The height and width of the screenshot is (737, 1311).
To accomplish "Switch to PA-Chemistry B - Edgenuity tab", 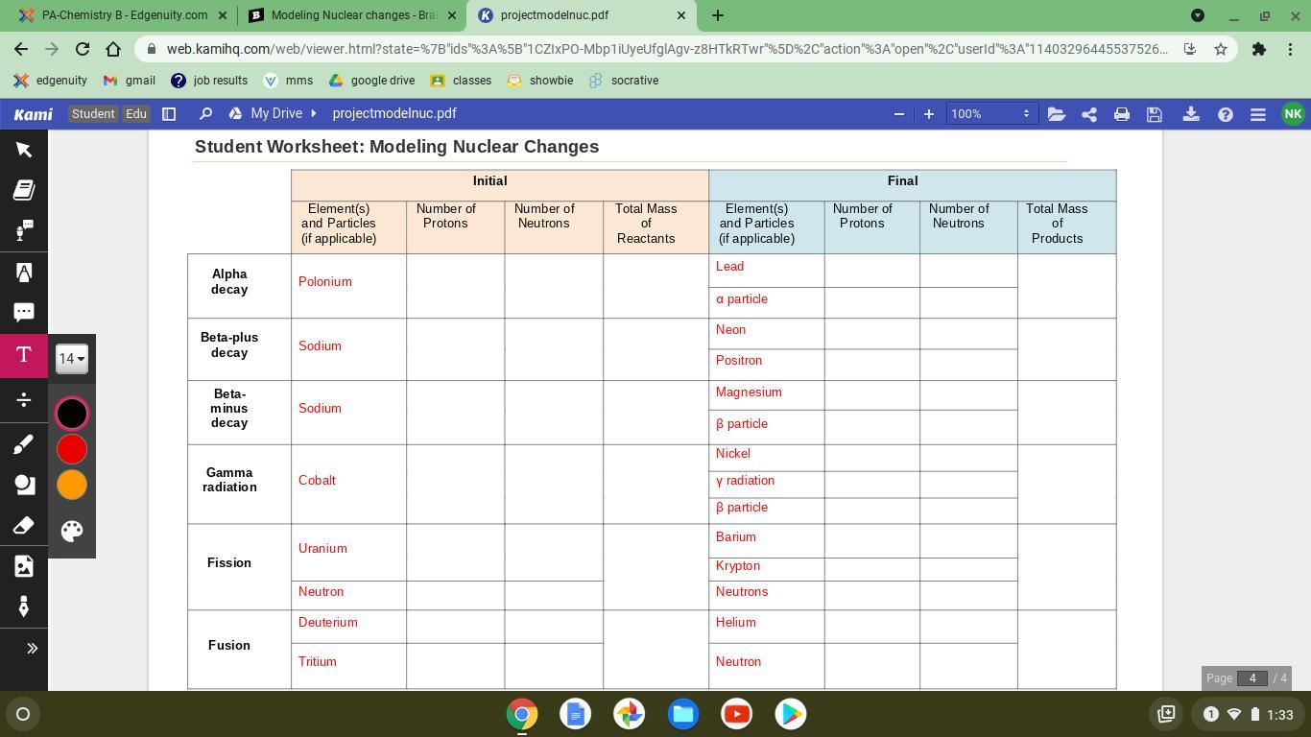I will coord(124,15).
